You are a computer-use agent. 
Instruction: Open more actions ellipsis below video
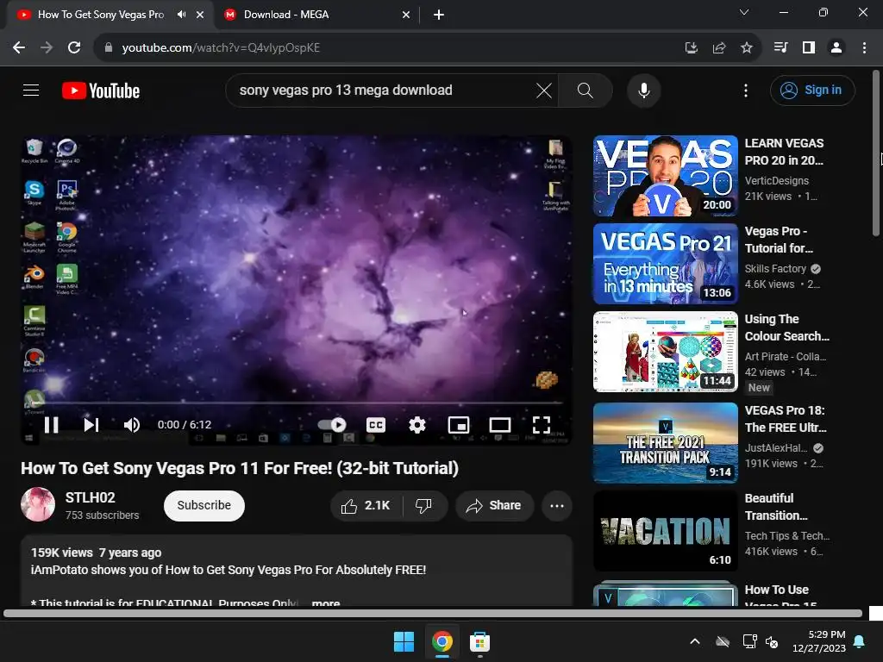click(557, 505)
